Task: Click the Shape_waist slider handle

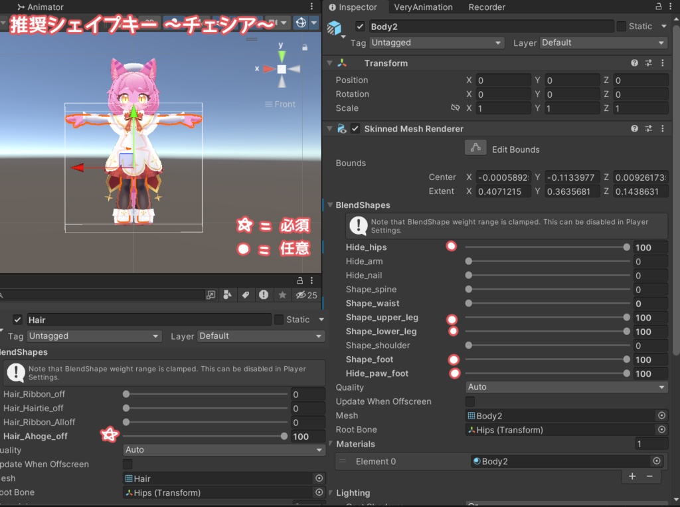Action: (x=468, y=303)
